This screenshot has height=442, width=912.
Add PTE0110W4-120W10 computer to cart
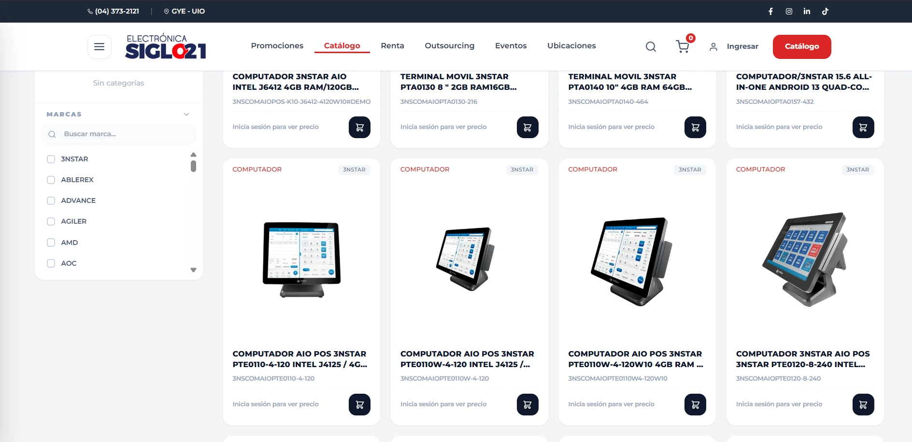(x=695, y=404)
